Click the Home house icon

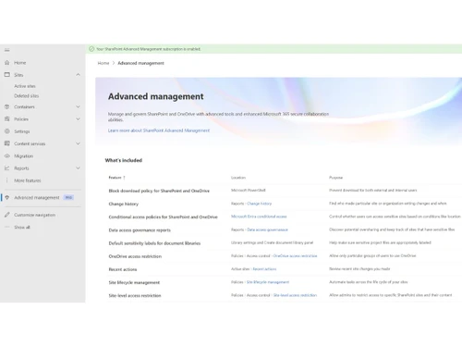pyautogui.click(x=7, y=63)
